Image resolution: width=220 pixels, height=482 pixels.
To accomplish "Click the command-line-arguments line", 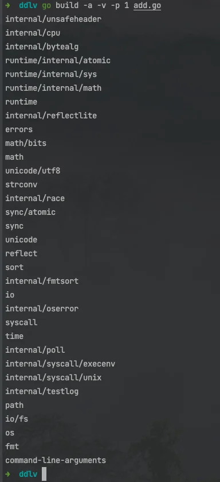I will [x=56, y=460].
